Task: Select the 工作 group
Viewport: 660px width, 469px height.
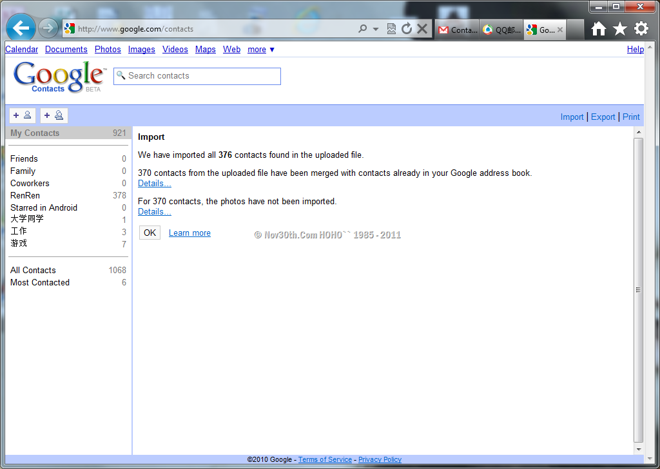Action: point(68,231)
